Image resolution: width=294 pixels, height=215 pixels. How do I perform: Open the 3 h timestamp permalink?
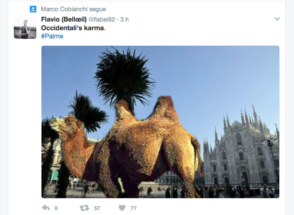pyautogui.click(x=125, y=19)
